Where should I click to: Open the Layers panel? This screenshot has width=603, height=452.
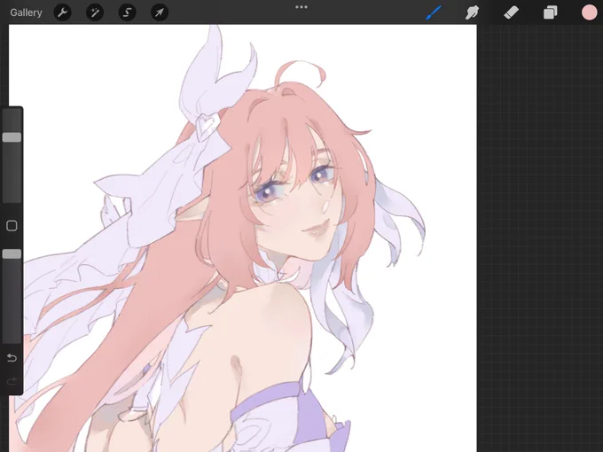coord(550,12)
